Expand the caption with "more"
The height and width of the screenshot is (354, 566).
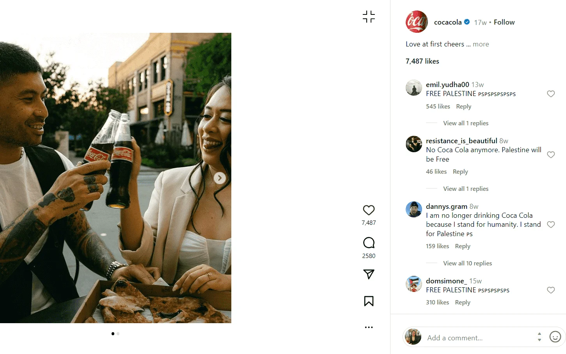tap(481, 44)
